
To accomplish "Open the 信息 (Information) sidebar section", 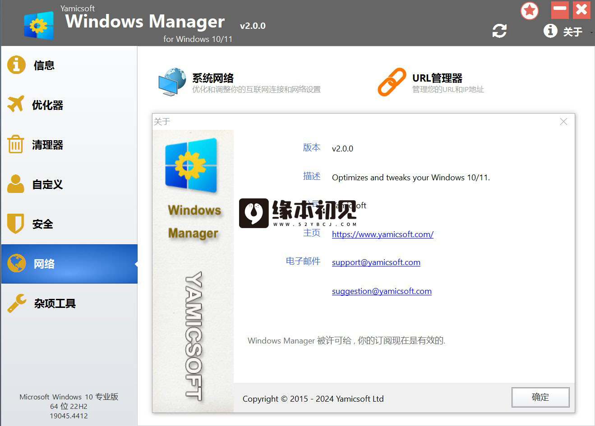I will pos(69,65).
